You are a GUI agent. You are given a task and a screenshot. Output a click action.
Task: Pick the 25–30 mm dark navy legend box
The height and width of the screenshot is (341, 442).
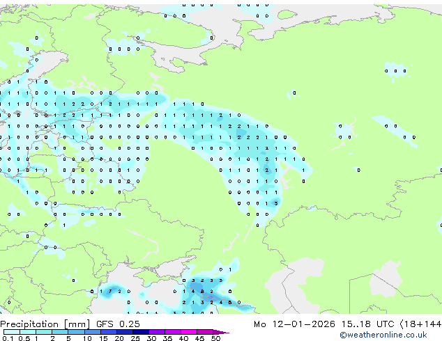[141, 332]
